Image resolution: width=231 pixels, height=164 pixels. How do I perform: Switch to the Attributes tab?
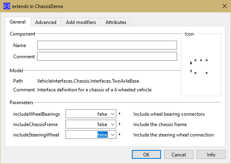116,22
